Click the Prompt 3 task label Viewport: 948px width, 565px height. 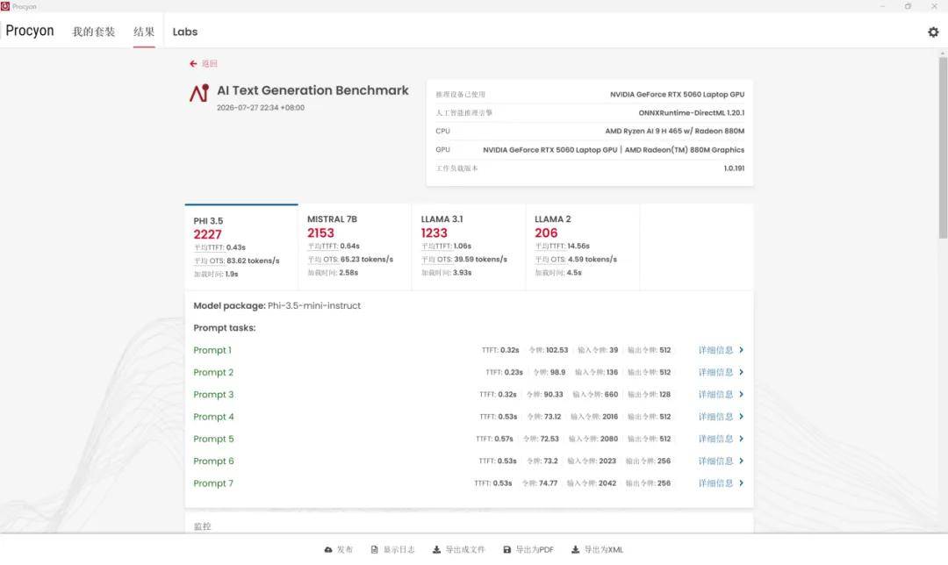tap(213, 395)
